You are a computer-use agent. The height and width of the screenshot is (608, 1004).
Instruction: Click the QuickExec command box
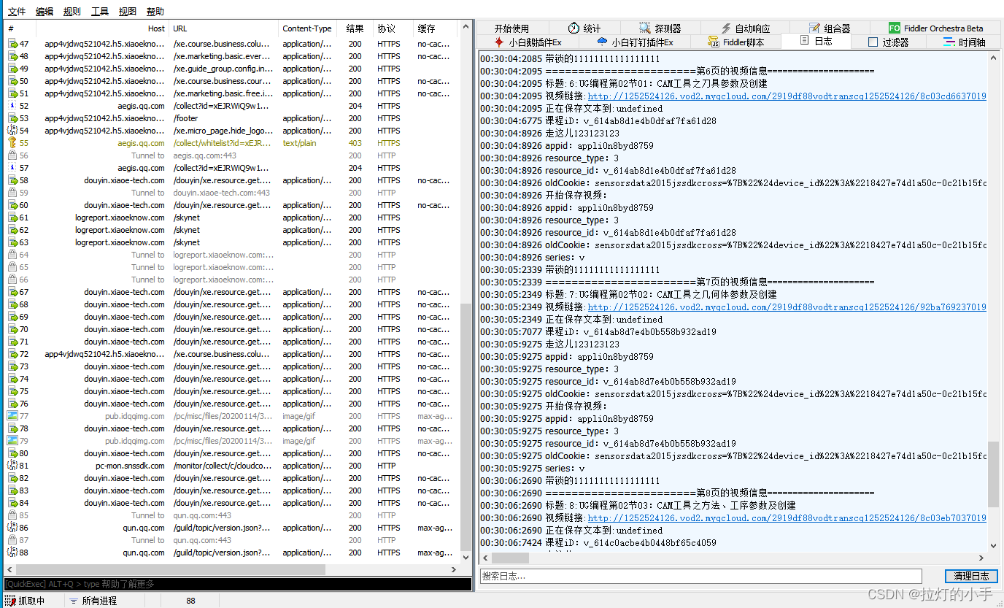[237, 584]
